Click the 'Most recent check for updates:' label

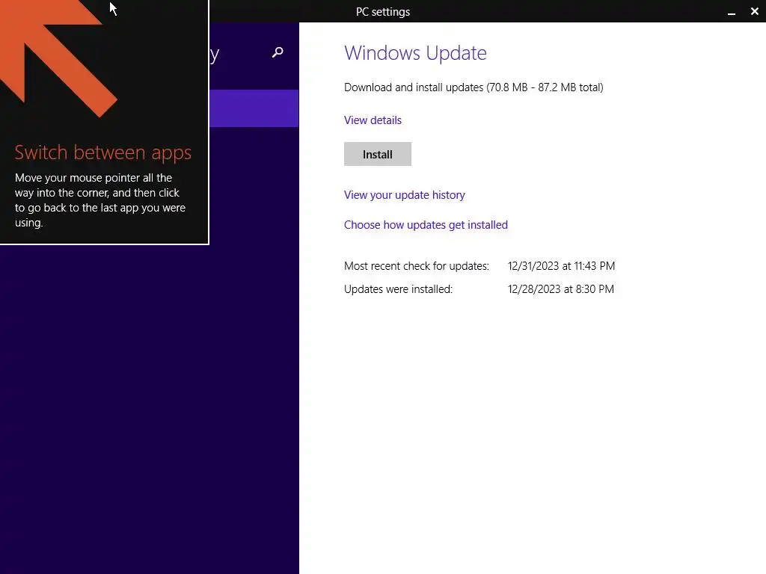(x=416, y=266)
